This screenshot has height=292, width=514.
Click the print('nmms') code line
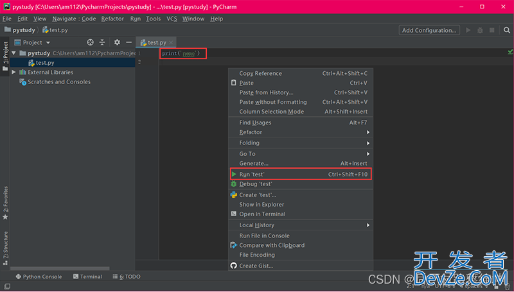click(x=181, y=53)
